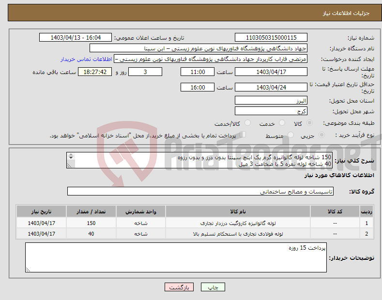Select the جزیی purchase type radio
The image size is (382, 300).
click(321, 135)
